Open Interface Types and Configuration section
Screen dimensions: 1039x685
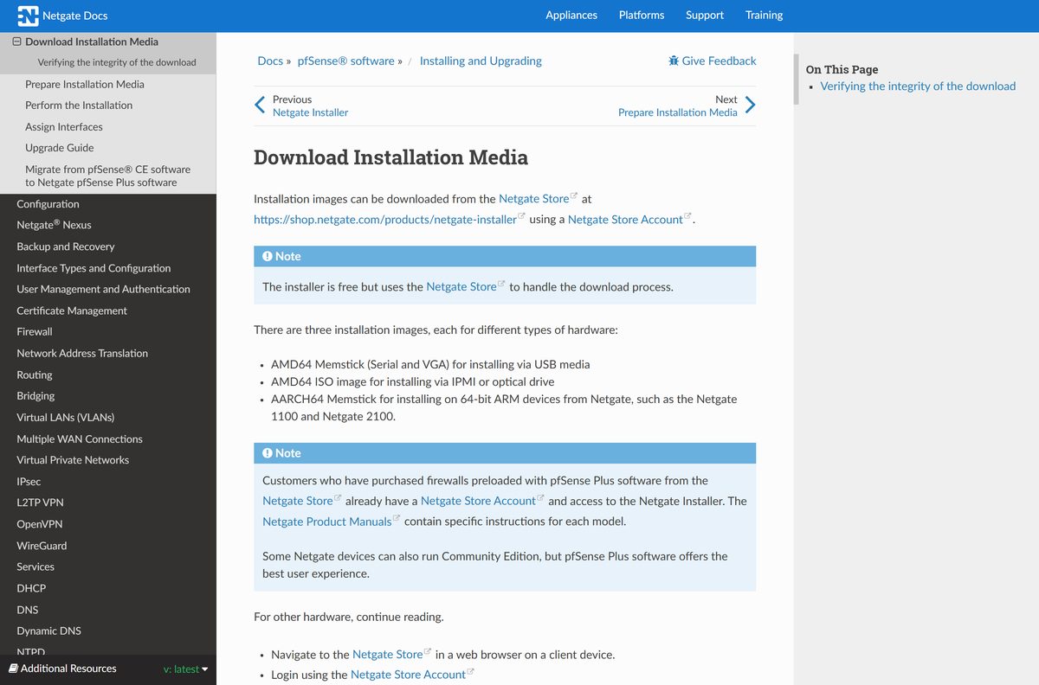pyautogui.click(x=94, y=268)
